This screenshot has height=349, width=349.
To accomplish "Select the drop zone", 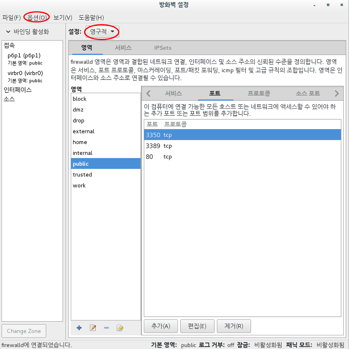I will [x=106, y=120].
